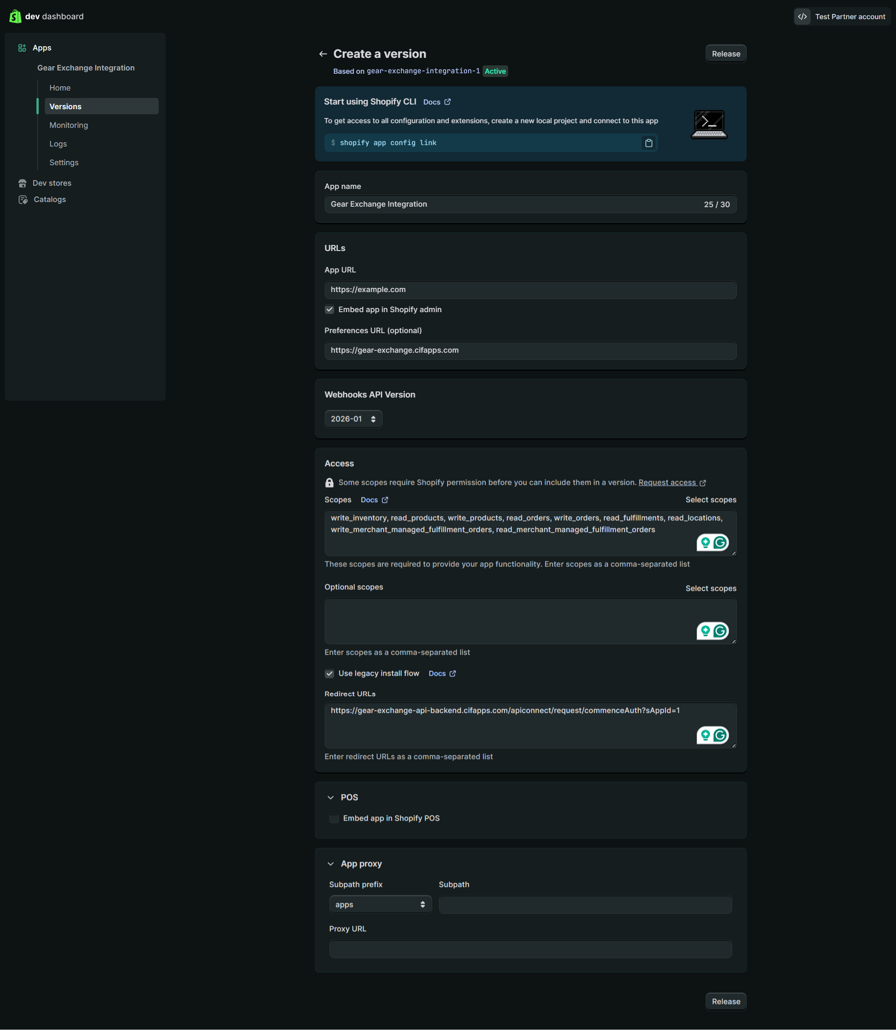Click Grammarly lightbulb icon in Redirect URLs field
896x1032 pixels.
coord(705,735)
